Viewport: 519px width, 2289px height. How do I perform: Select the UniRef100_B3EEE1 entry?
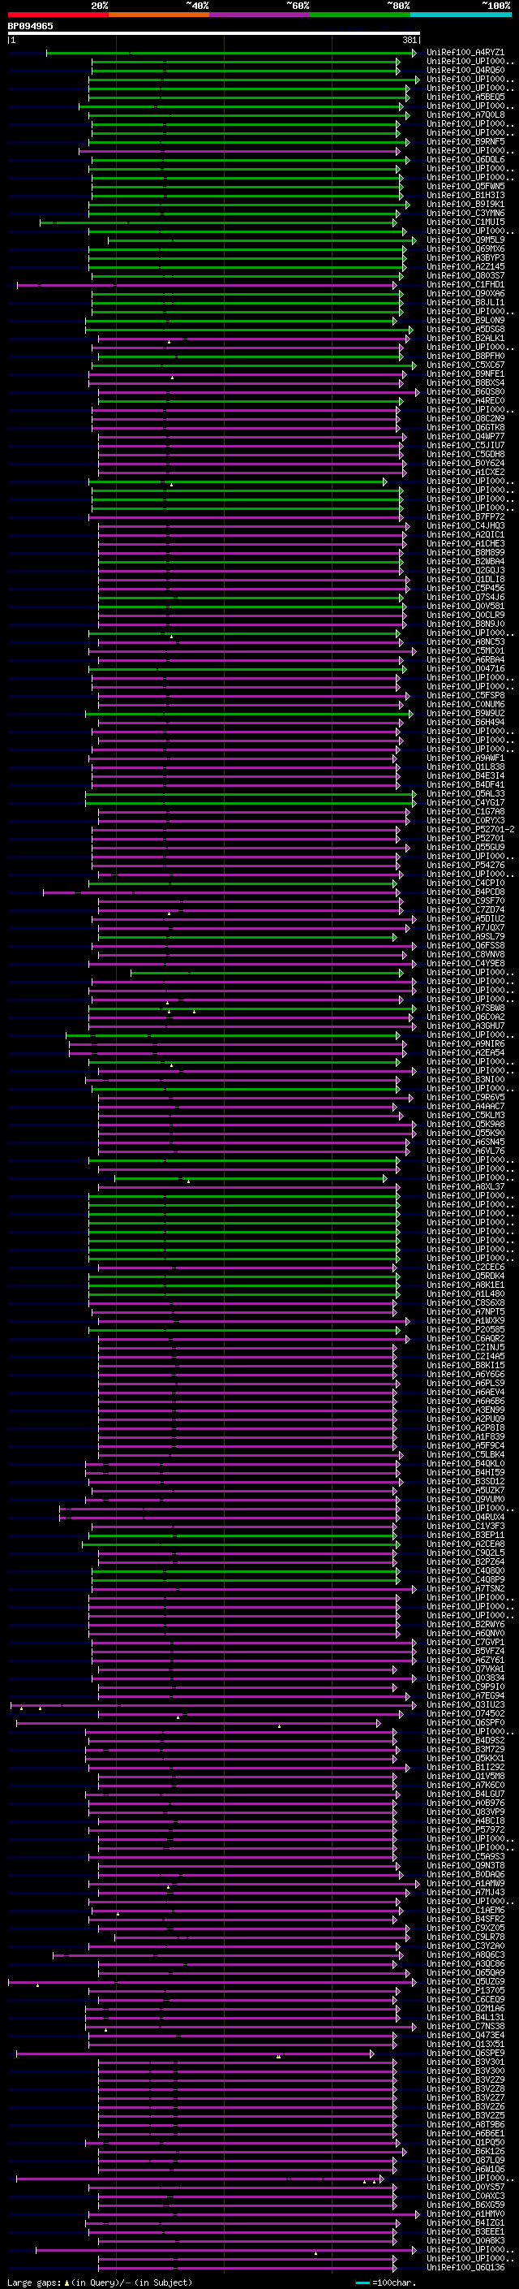465,2231
